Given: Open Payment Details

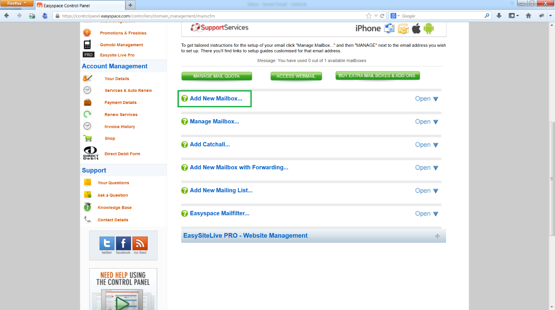Looking at the screenshot, I should click(x=121, y=102).
